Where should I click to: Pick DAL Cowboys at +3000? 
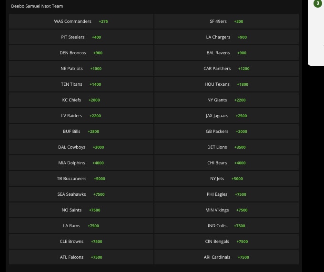point(81,147)
